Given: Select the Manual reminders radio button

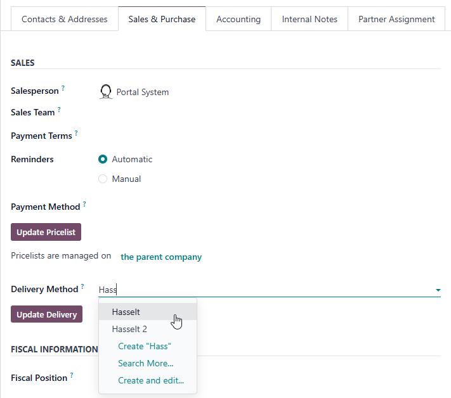Looking at the screenshot, I should point(103,179).
